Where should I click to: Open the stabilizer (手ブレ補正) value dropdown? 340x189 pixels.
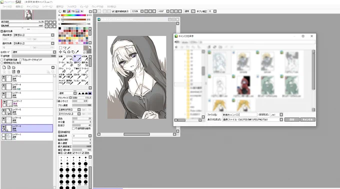pos(215,11)
